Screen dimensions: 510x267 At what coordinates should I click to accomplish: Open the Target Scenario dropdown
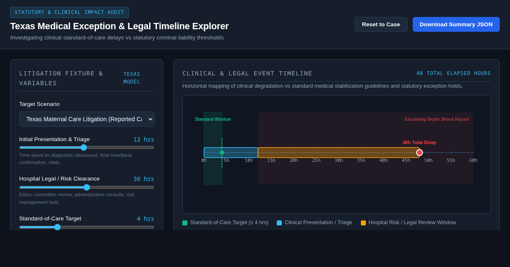click(87, 119)
